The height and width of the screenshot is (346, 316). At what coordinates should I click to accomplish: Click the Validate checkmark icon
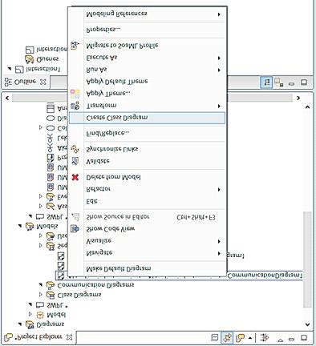75,161
